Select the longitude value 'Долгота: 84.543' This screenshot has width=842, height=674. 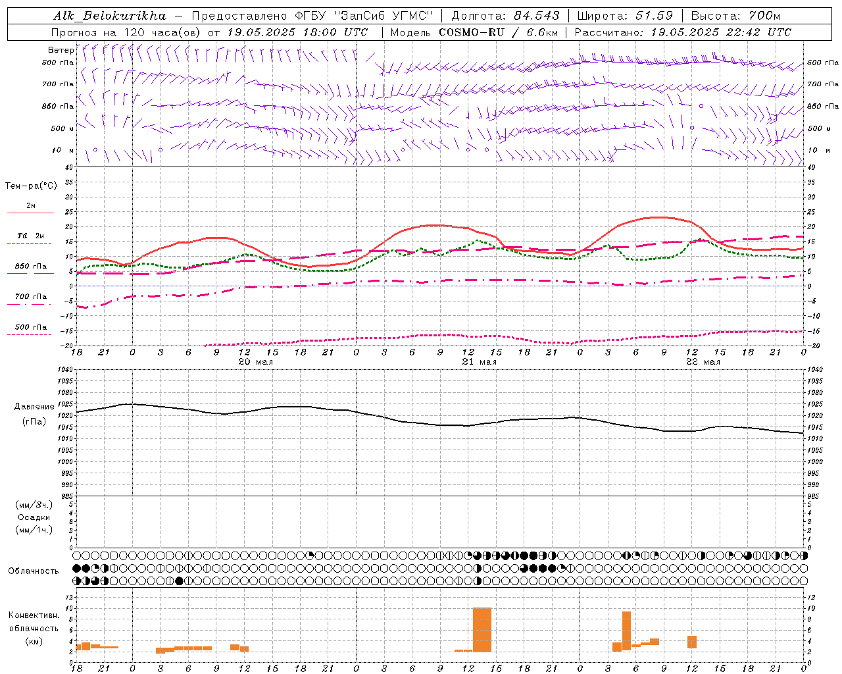(506, 16)
